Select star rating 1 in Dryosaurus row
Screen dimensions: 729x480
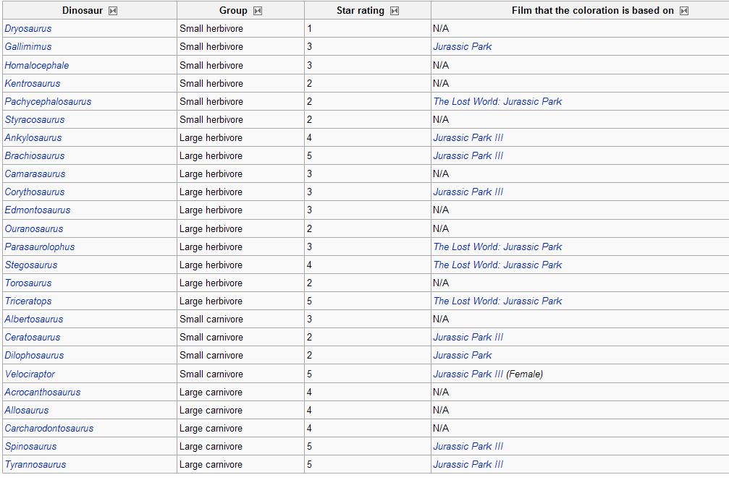(x=309, y=29)
